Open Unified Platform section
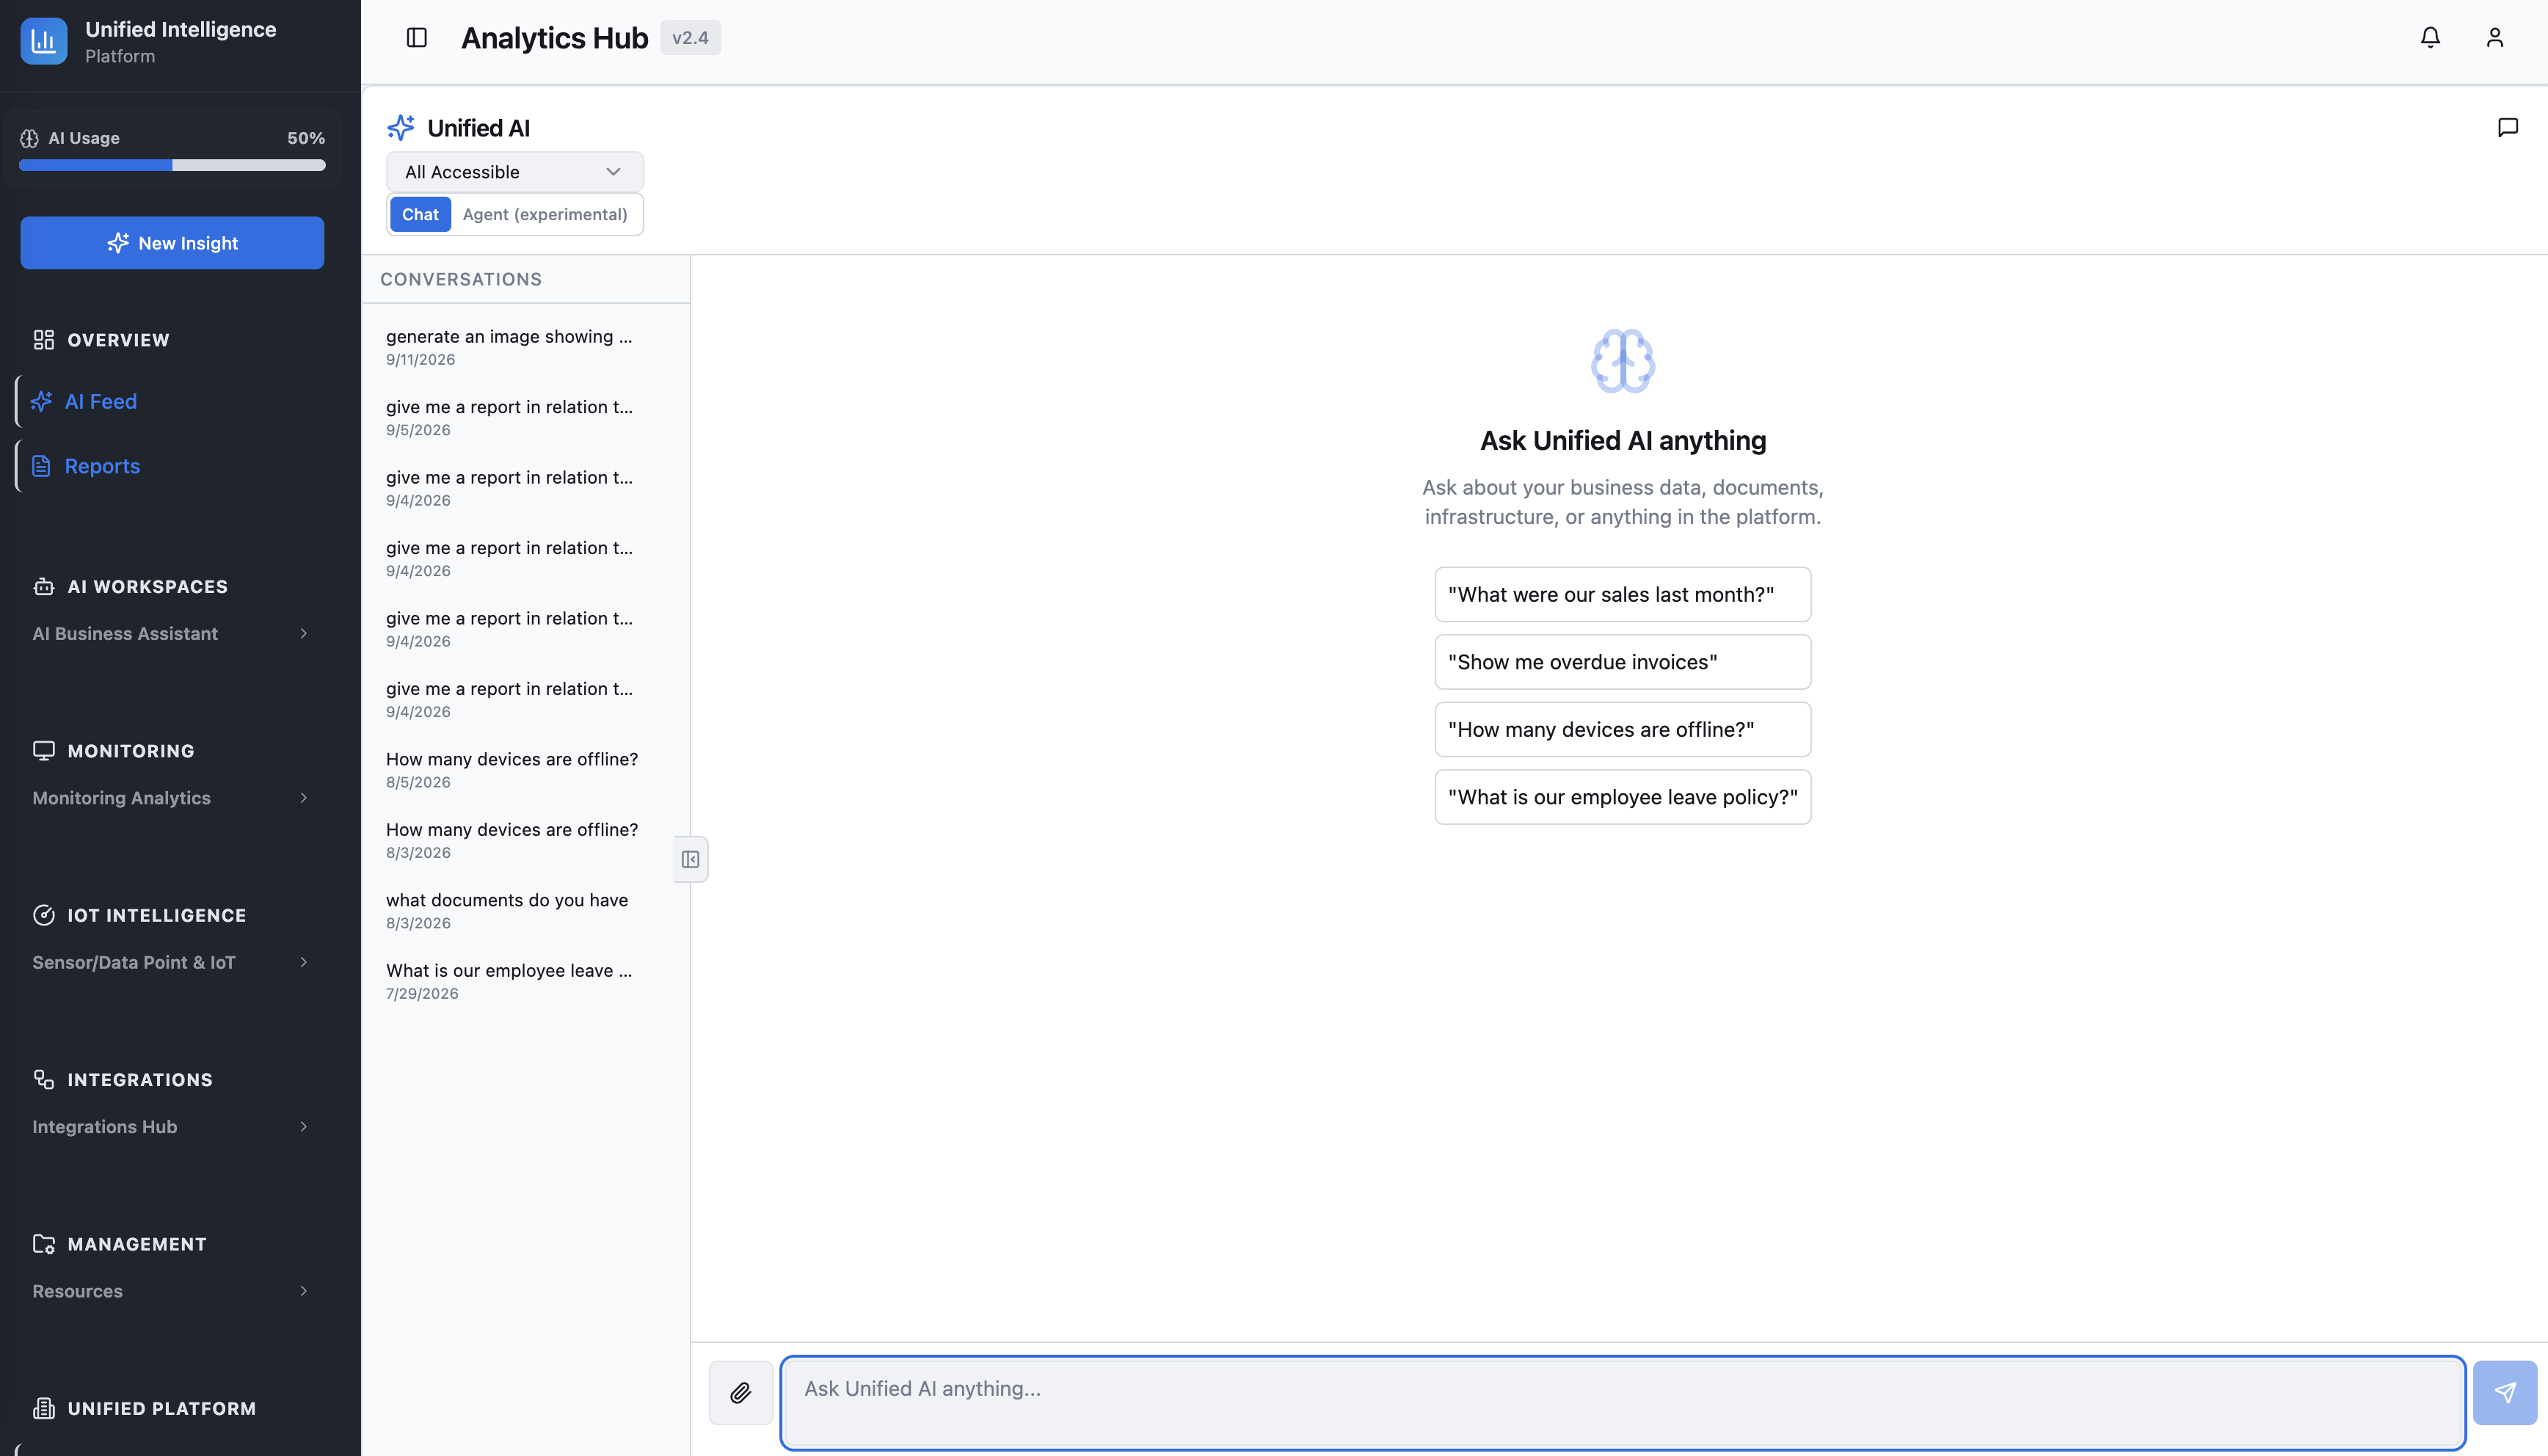Image resolution: width=2548 pixels, height=1456 pixels. 162,1408
